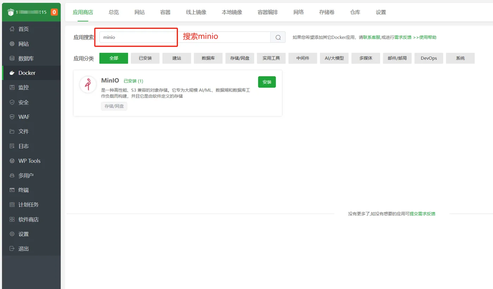
Task: Switch to the 总览 tab
Action: [x=114, y=12]
